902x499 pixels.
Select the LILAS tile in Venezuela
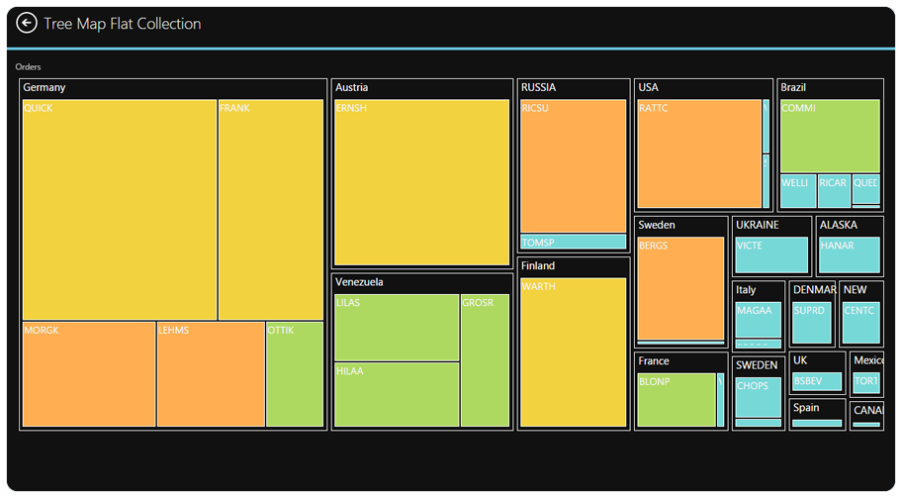click(x=397, y=328)
